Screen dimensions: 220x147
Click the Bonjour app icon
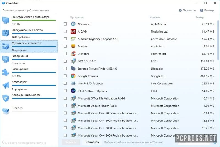(73, 46)
